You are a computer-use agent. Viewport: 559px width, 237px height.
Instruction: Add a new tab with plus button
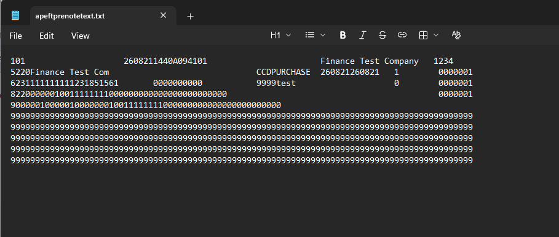click(x=191, y=16)
